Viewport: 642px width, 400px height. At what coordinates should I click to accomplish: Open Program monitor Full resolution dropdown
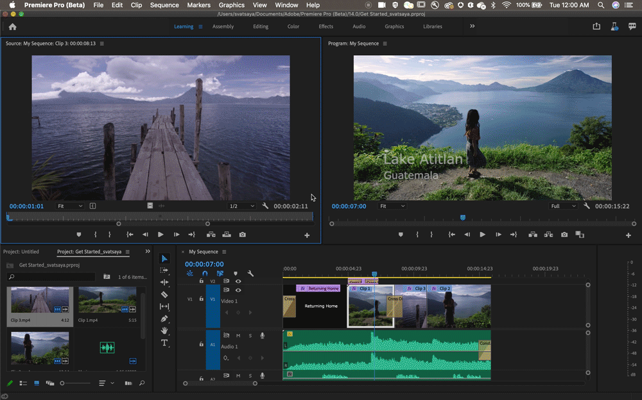coord(562,206)
